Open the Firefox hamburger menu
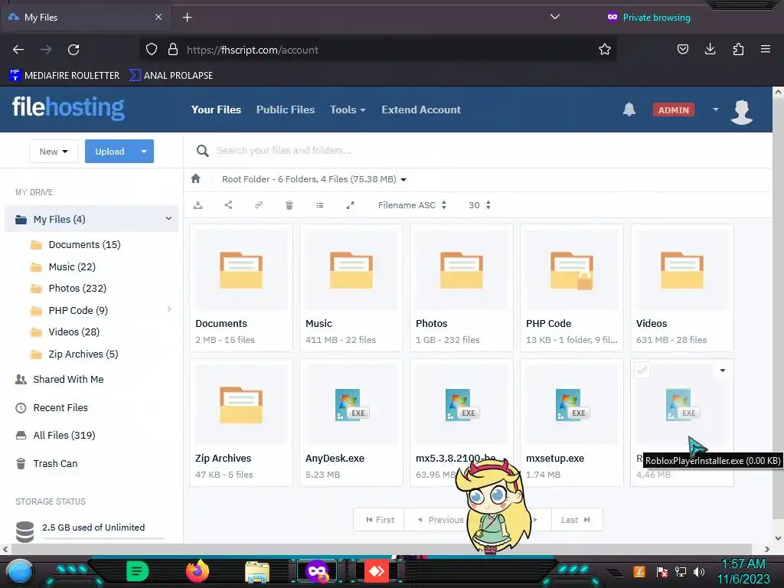Screen dimensions: 784x588 [766, 49]
